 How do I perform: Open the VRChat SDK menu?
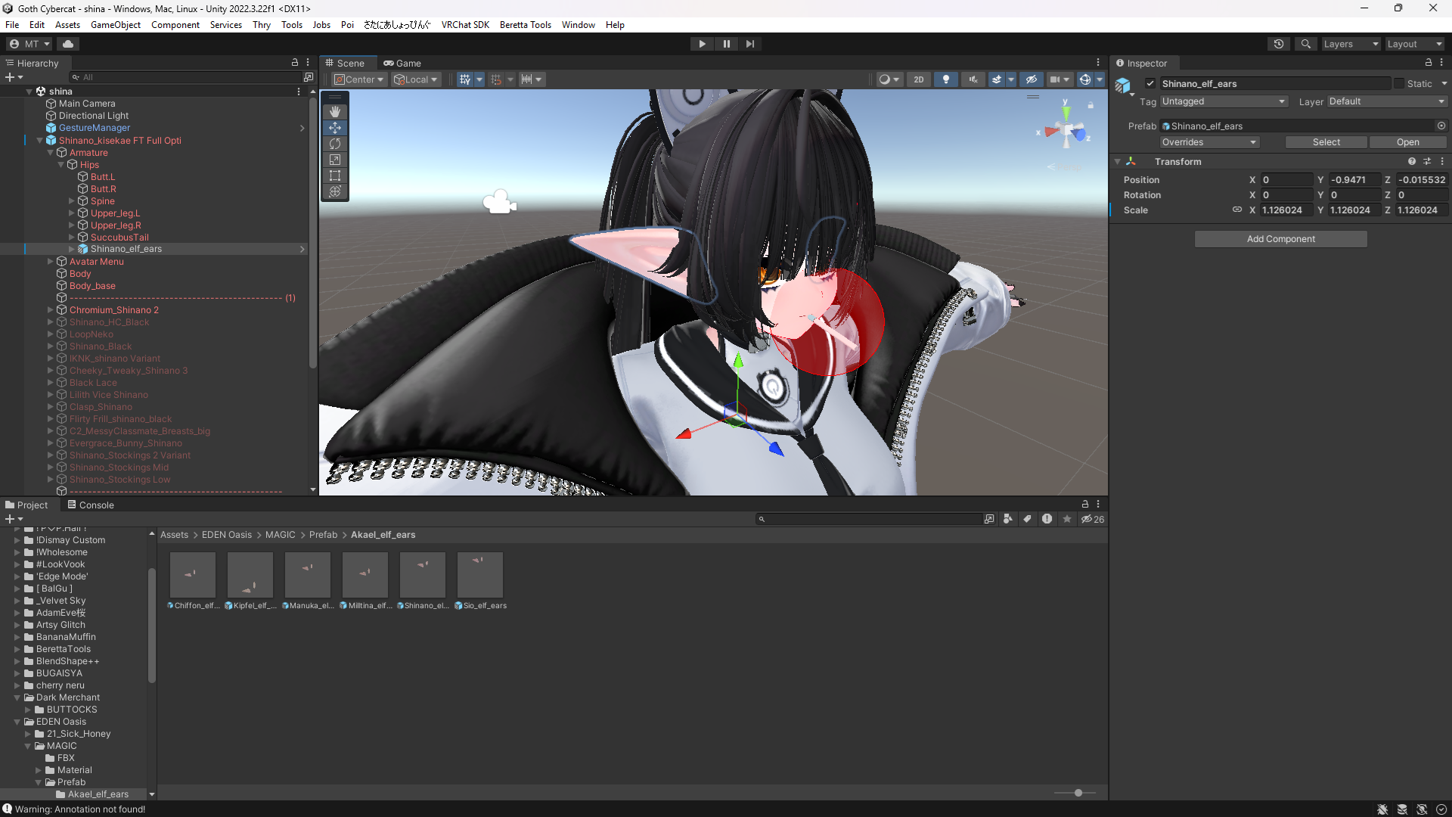pyautogui.click(x=465, y=25)
